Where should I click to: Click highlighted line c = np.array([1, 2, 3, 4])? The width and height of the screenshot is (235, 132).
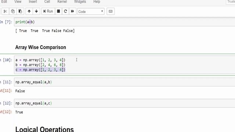[40, 70]
